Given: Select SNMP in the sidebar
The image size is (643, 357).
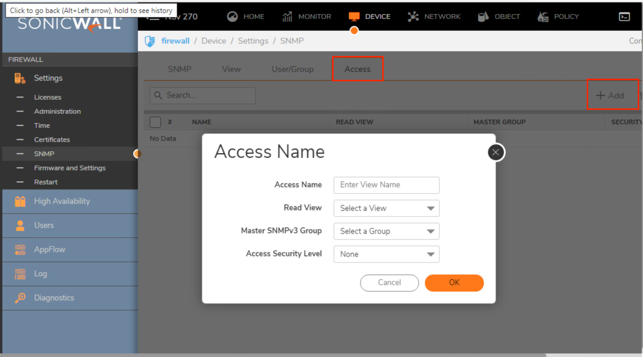Looking at the screenshot, I should (44, 154).
